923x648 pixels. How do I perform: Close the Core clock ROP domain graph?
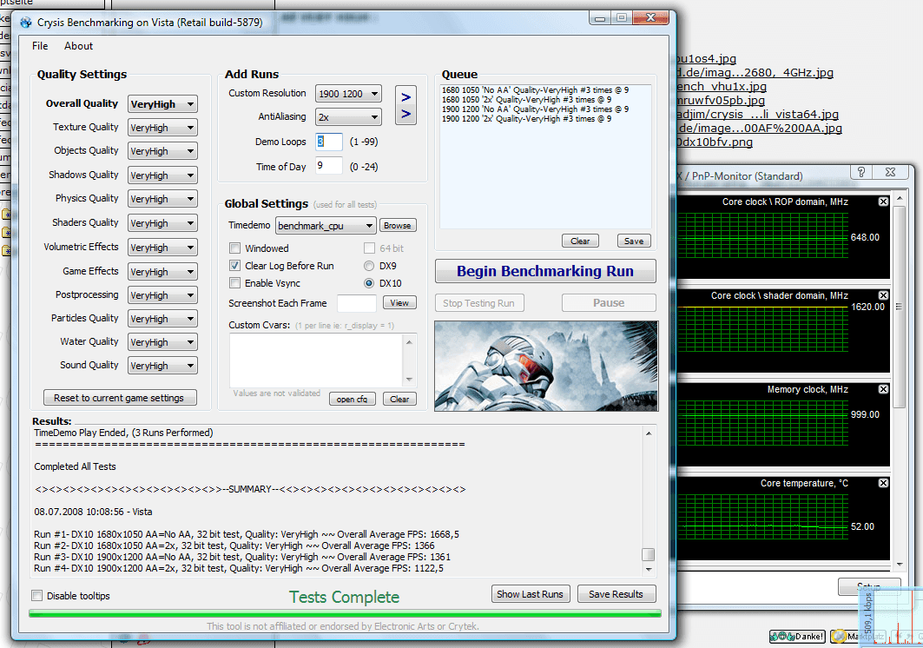click(883, 202)
